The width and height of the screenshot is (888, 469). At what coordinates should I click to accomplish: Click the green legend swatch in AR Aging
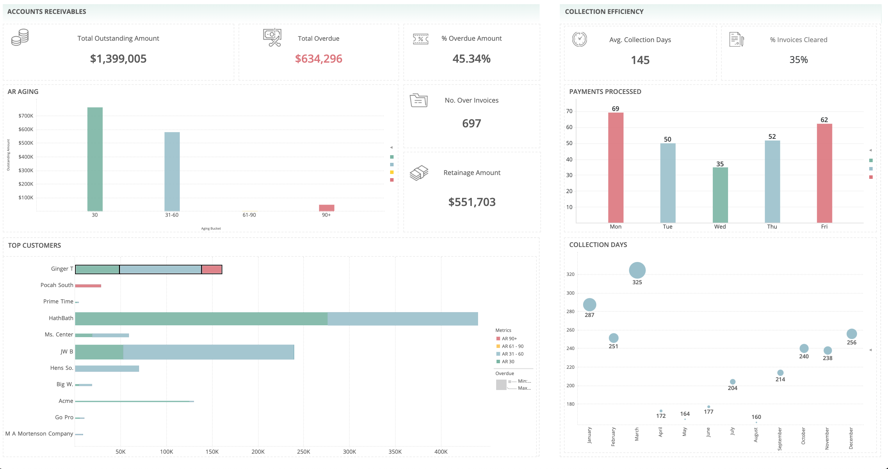[392, 157]
